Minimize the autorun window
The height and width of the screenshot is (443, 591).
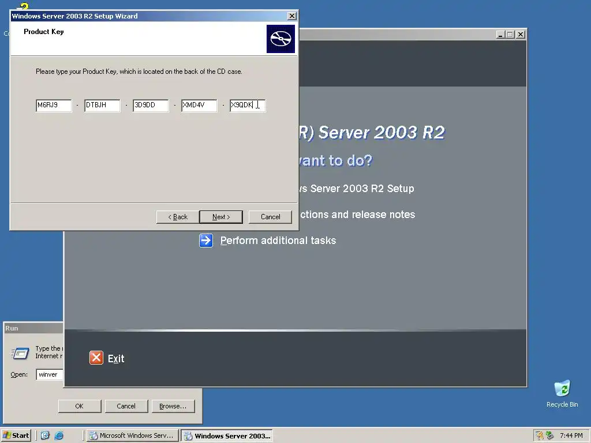(x=500, y=34)
